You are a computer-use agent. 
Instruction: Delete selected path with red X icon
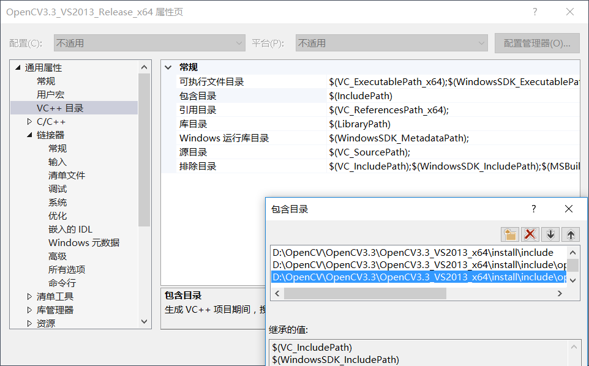530,234
